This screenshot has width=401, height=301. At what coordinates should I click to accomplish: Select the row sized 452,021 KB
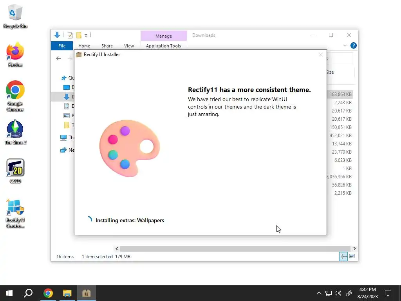click(x=340, y=135)
